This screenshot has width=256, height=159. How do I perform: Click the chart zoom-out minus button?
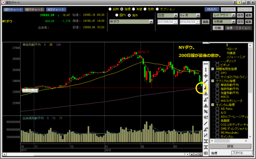pos(196,154)
